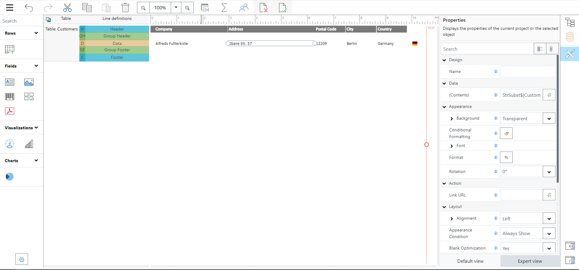
Task: Insert a text field
Action: [x=10, y=82]
